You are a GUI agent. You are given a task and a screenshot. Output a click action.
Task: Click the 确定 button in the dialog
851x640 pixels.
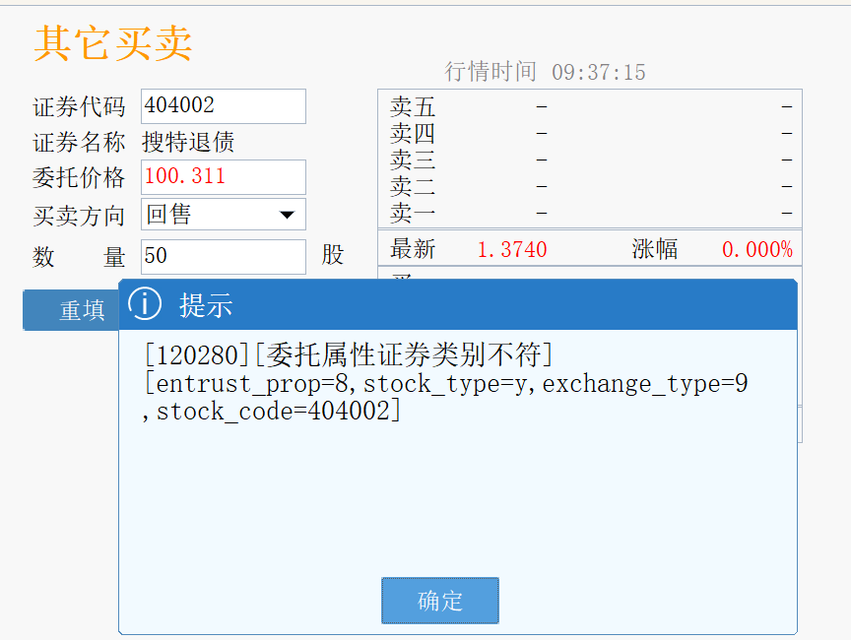(x=440, y=601)
